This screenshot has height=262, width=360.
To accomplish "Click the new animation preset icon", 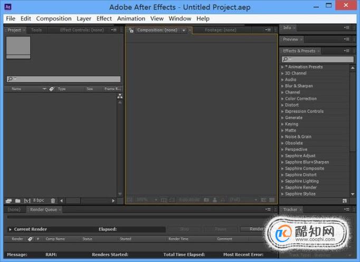I will (x=344, y=201).
